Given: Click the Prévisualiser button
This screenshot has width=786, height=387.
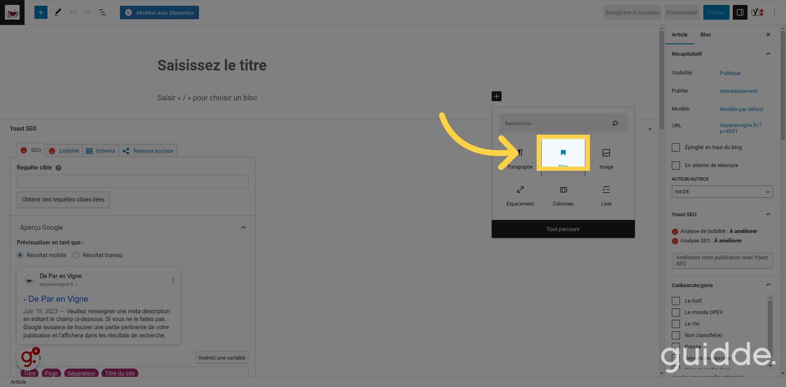Looking at the screenshot, I should click(682, 12).
